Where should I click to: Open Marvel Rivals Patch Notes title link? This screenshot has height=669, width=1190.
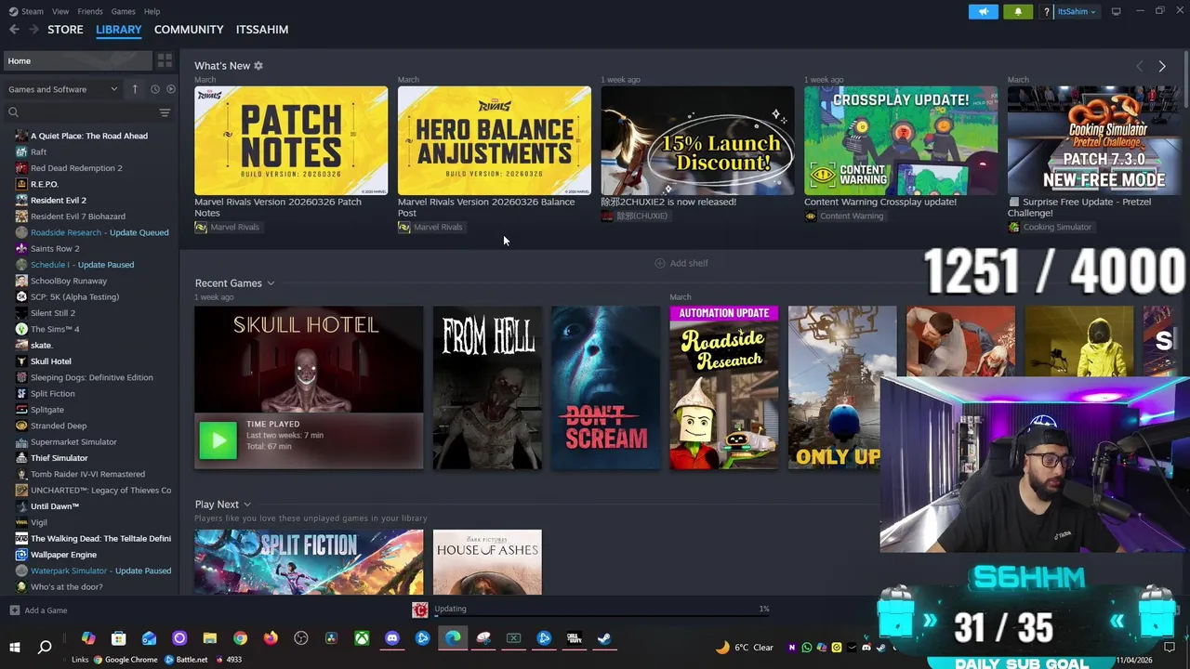pyautogui.click(x=278, y=207)
